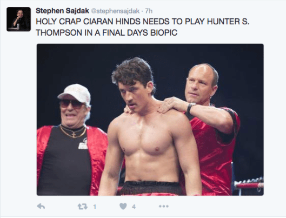Click the black boxing trunks waistband in photo

click(x=151, y=186)
